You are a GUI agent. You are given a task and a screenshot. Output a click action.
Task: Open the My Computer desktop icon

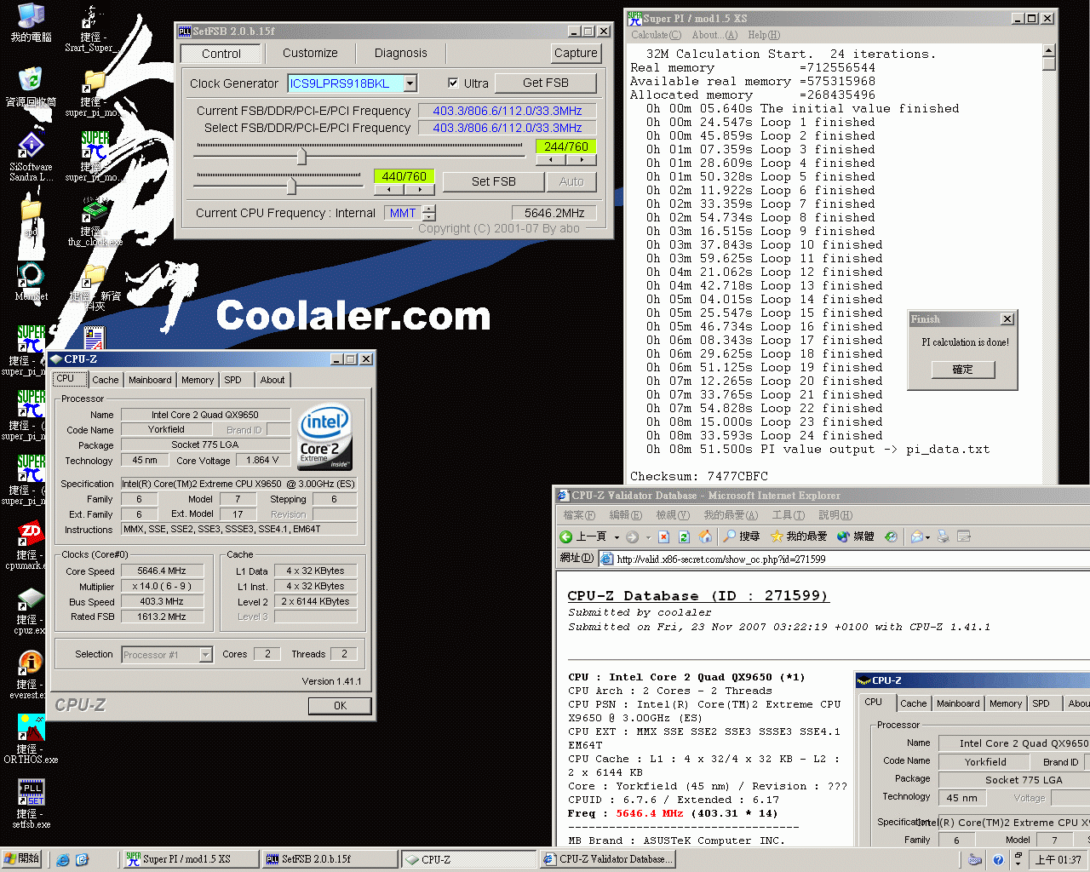click(31, 22)
